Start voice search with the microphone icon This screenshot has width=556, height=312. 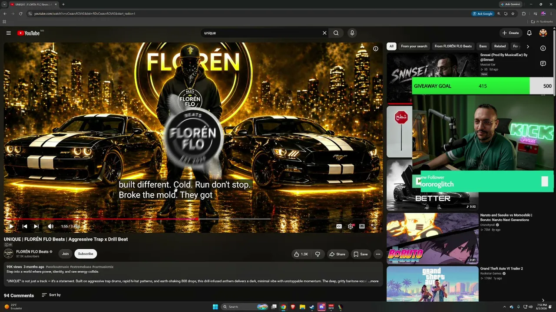pos(352,33)
